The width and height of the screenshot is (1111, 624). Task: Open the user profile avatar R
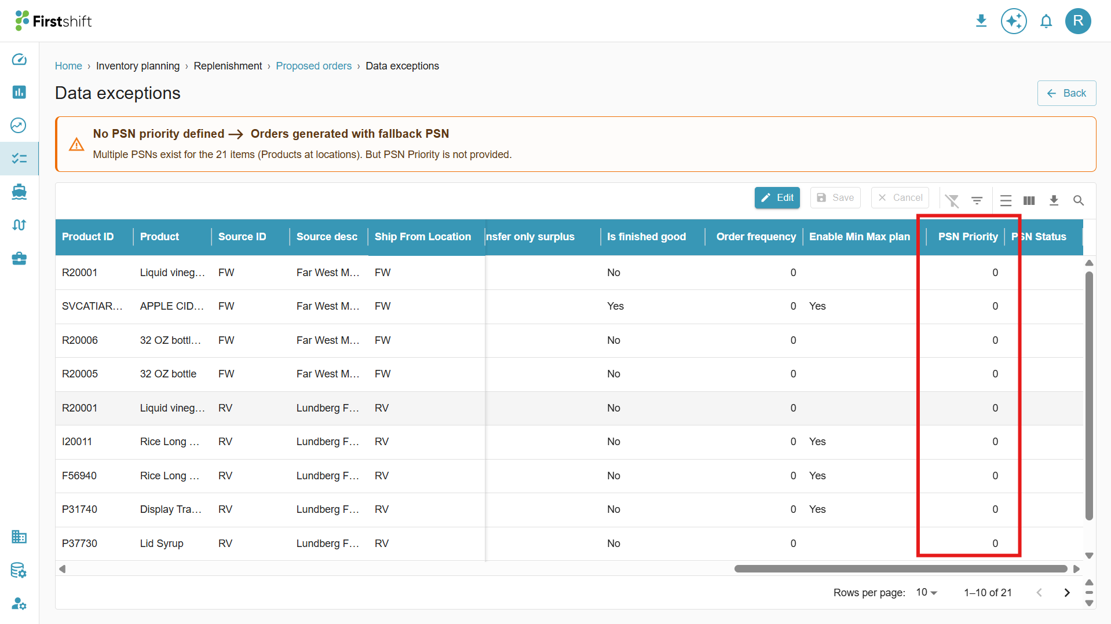[x=1078, y=21]
